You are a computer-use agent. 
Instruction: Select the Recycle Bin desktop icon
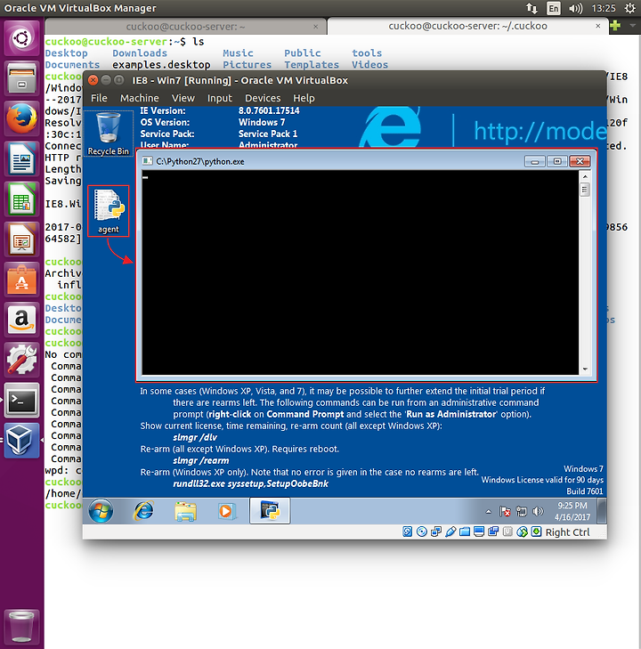point(109,134)
